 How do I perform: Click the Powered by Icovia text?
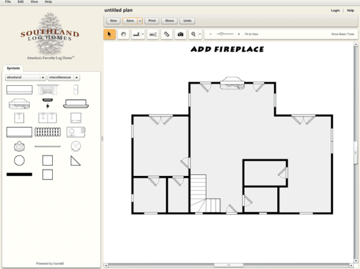tap(50, 264)
